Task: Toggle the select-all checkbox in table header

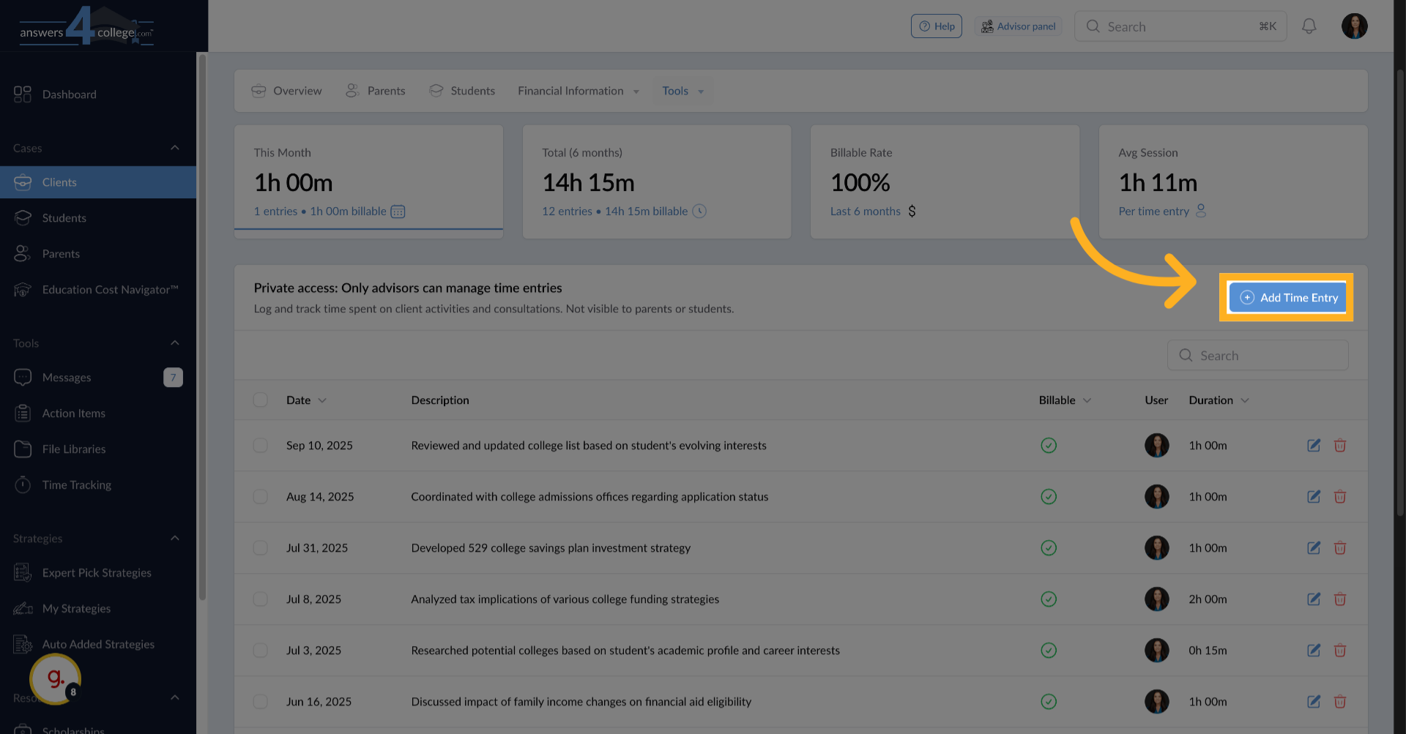Action: click(260, 400)
